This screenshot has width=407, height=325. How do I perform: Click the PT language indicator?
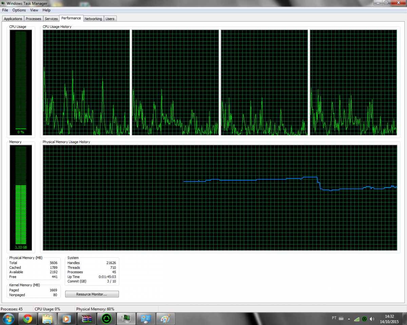[x=334, y=318]
